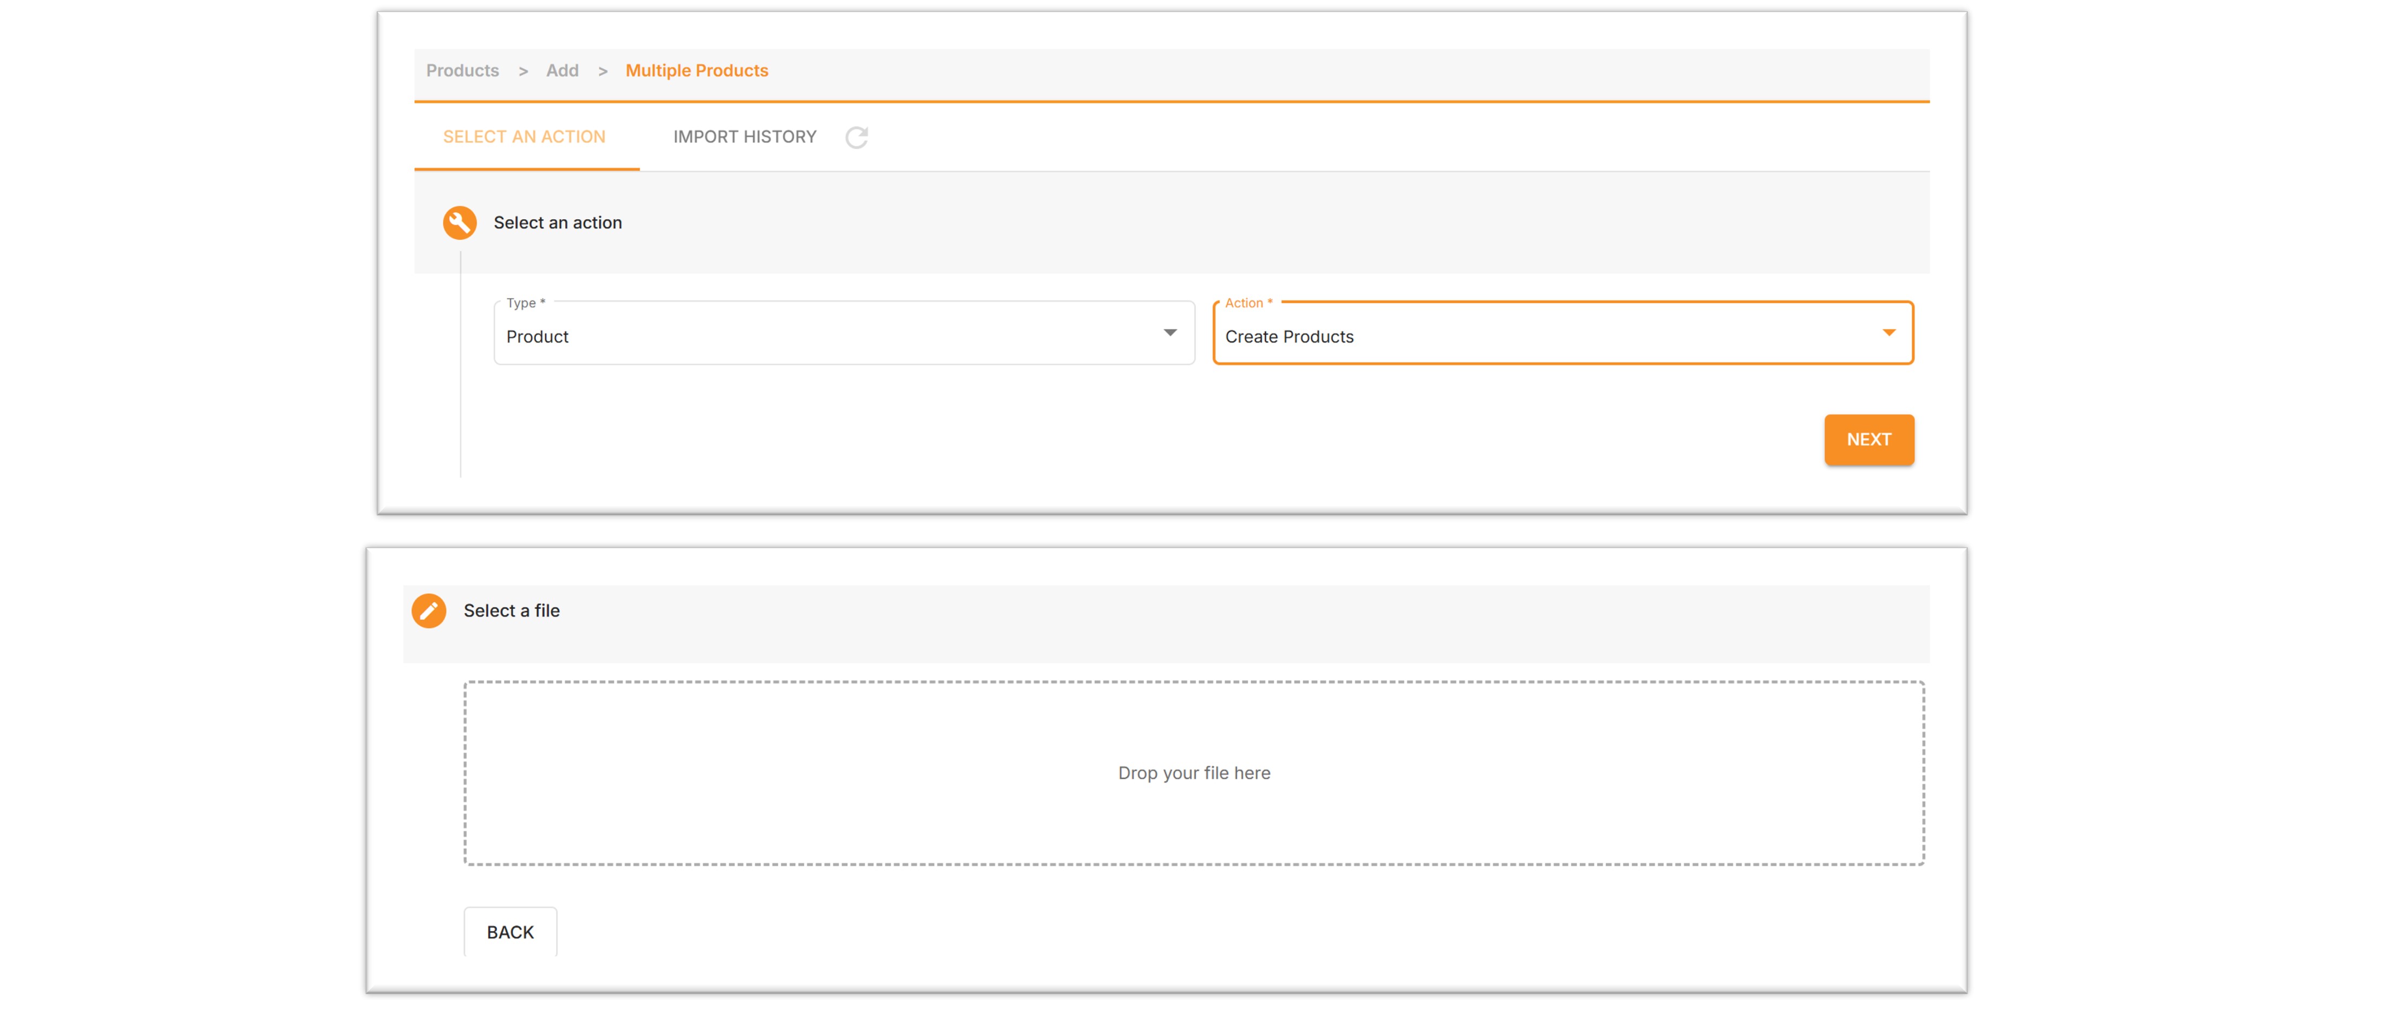Click the Back button
Viewport: 2386px width, 1018px height.
tap(511, 932)
